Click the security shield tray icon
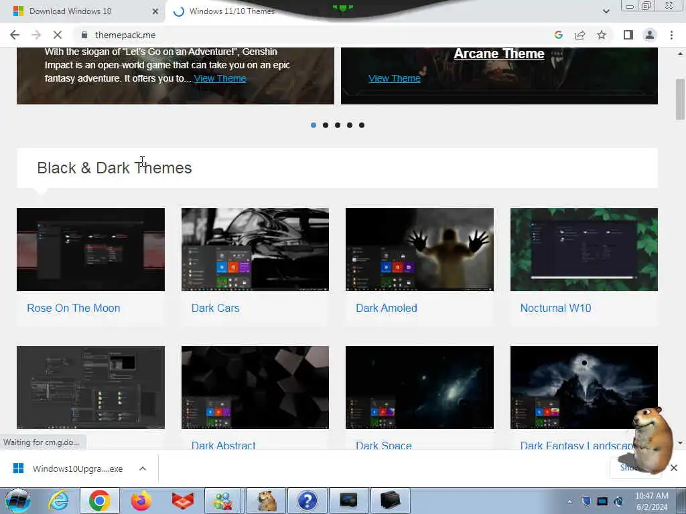686x514 pixels. (x=586, y=501)
